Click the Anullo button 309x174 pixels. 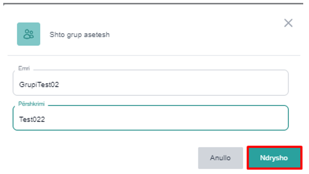(x=220, y=158)
